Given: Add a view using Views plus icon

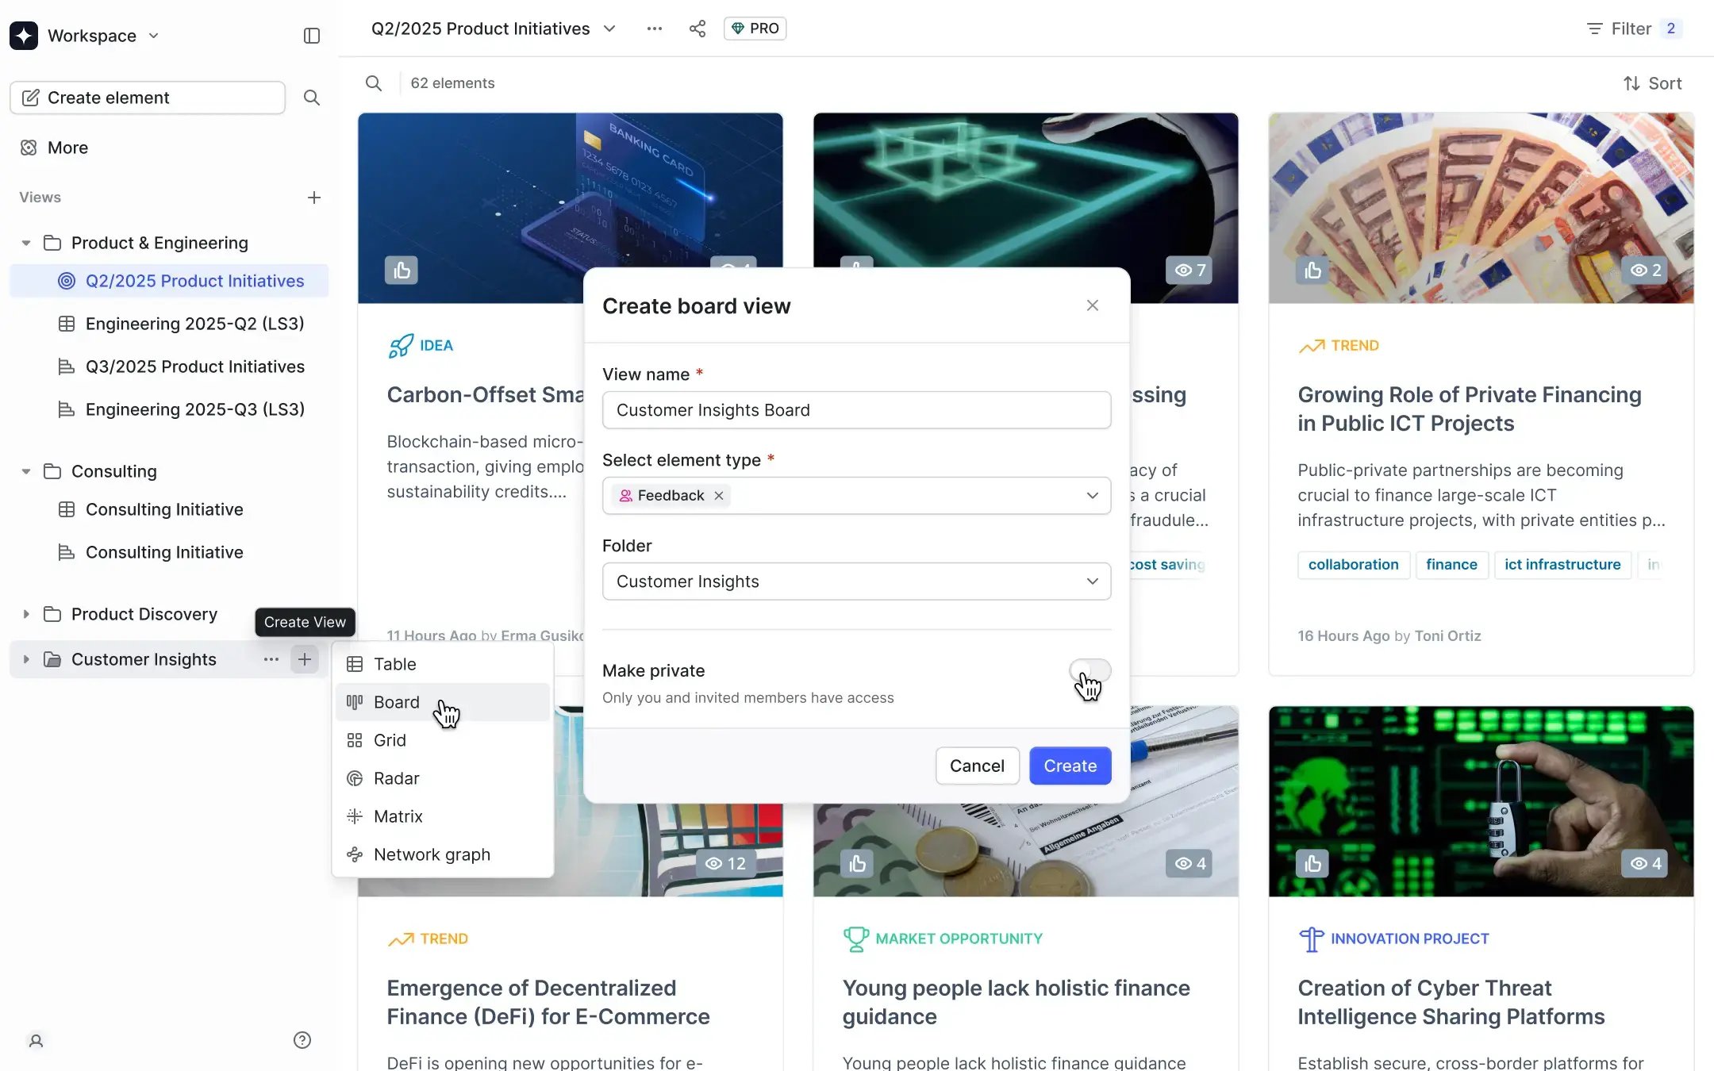Looking at the screenshot, I should [314, 198].
